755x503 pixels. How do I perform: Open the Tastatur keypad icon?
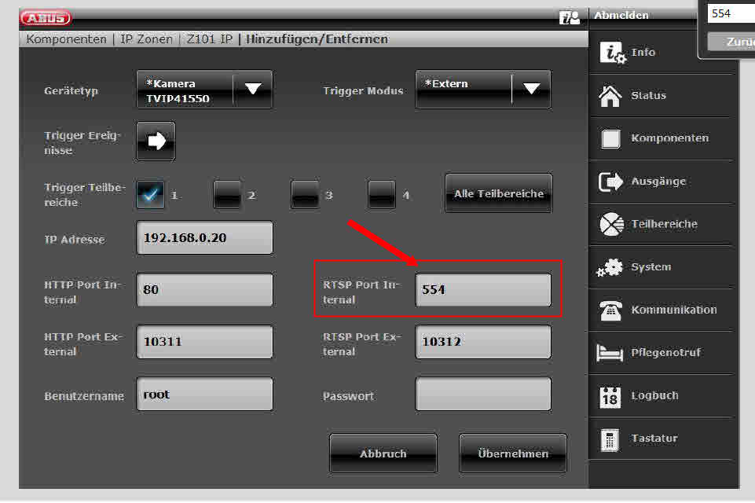[610, 439]
